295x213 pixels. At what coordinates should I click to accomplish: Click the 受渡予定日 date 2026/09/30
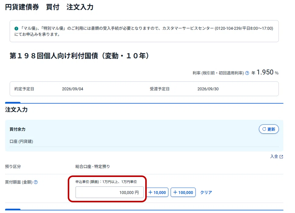[208, 89]
